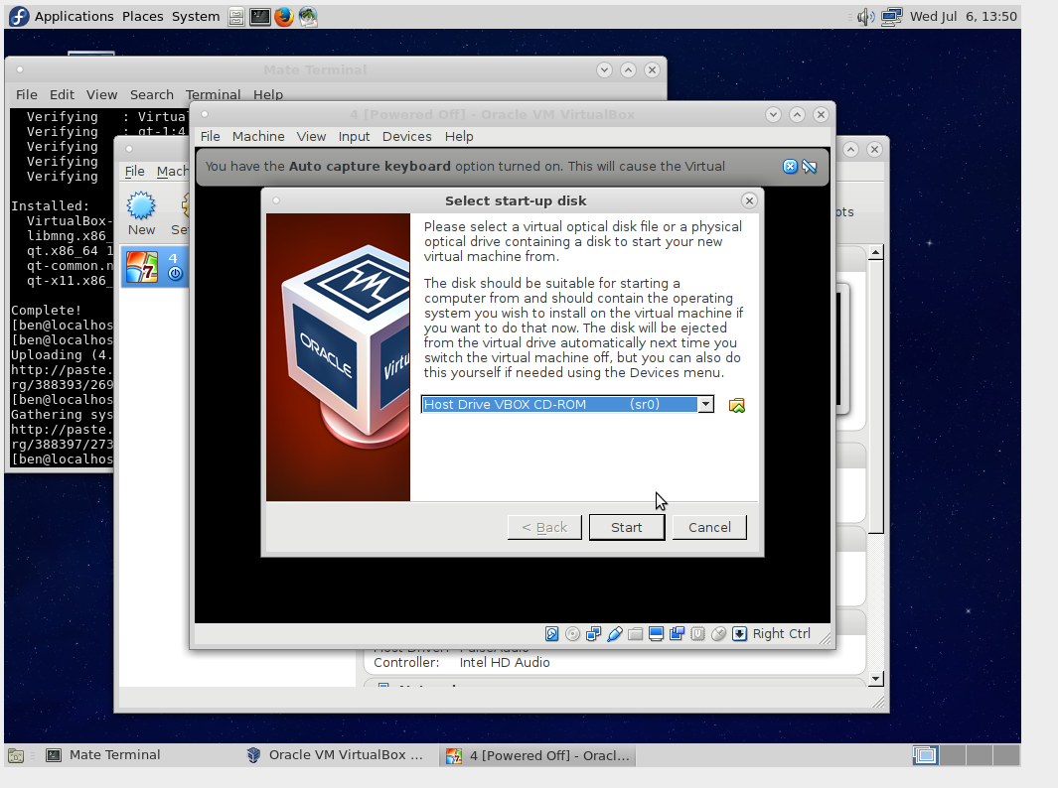Open the start-up disk drive dropdown
This screenshot has height=788, width=1058.
[705, 405]
